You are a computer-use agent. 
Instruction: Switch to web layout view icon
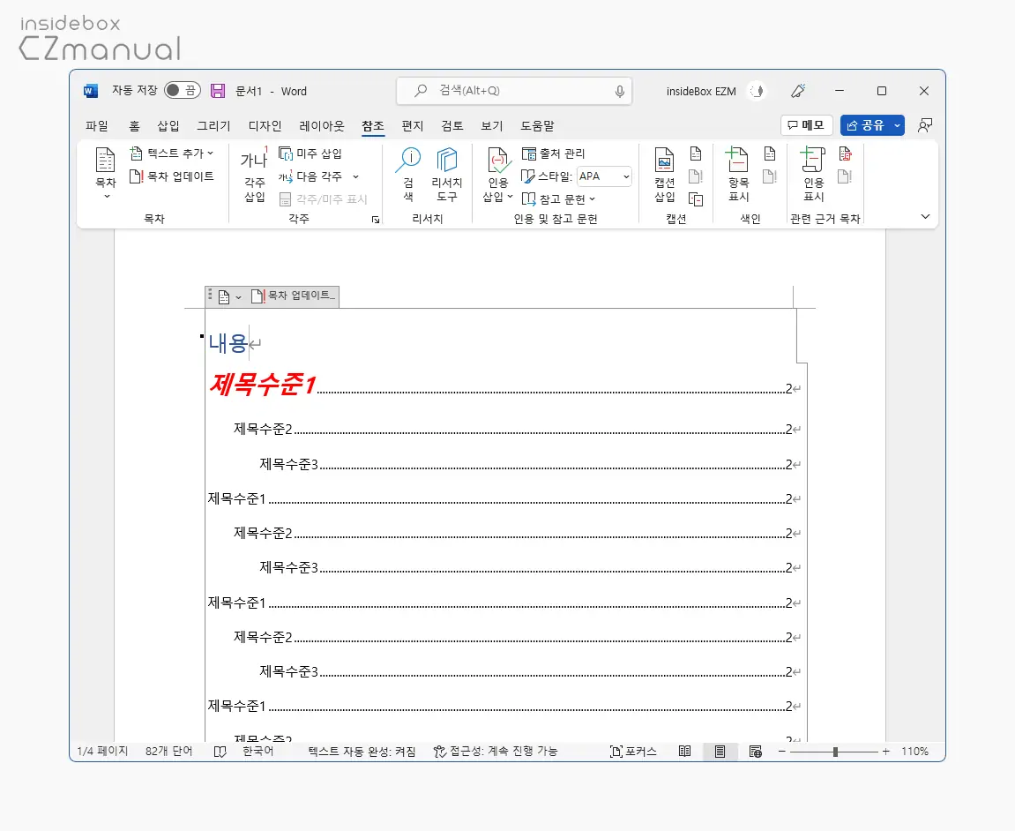(755, 752)
